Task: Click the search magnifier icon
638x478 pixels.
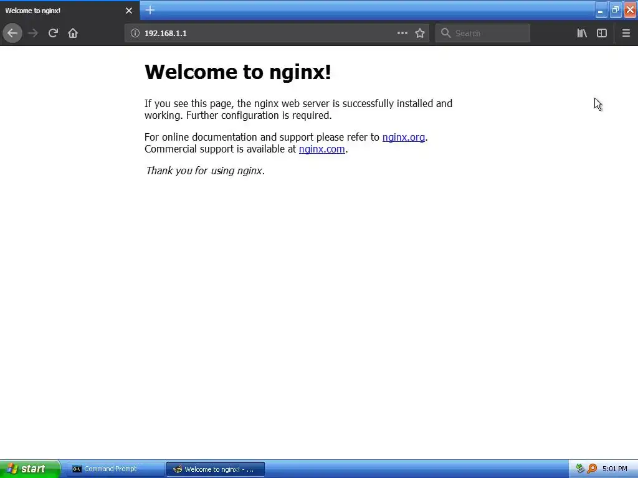Action: [x=446, y=33]
